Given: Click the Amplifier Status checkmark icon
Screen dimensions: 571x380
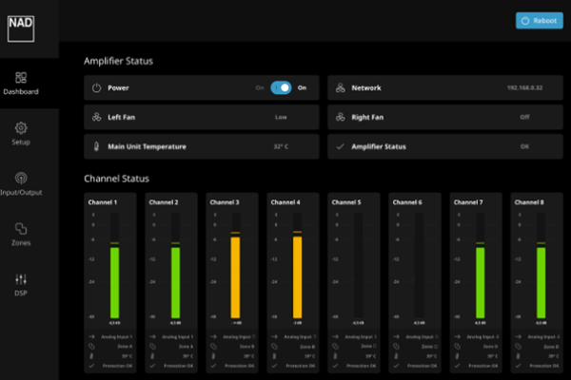Looking at the screenshot, I should pyautogui.click(x=341, y=146).
